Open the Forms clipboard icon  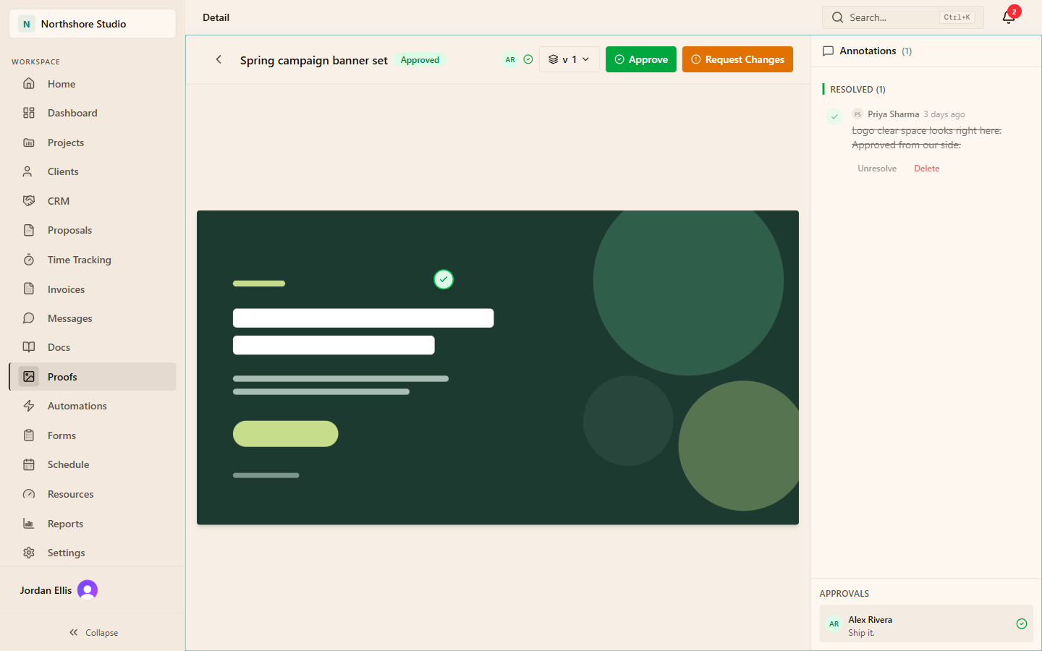[x=29, y=435]
